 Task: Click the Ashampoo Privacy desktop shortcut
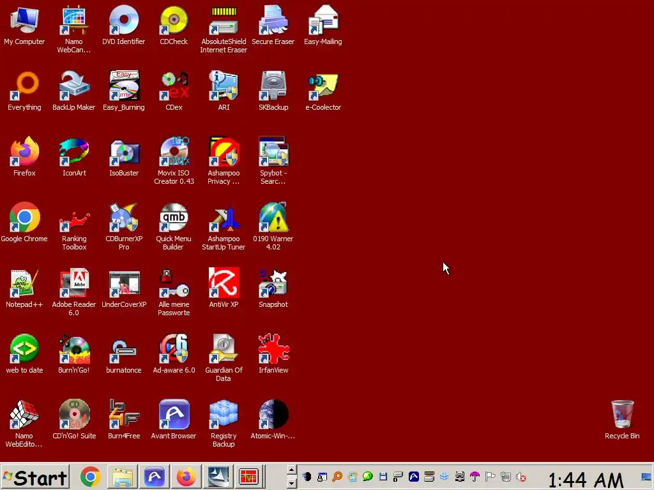[224, 161]
